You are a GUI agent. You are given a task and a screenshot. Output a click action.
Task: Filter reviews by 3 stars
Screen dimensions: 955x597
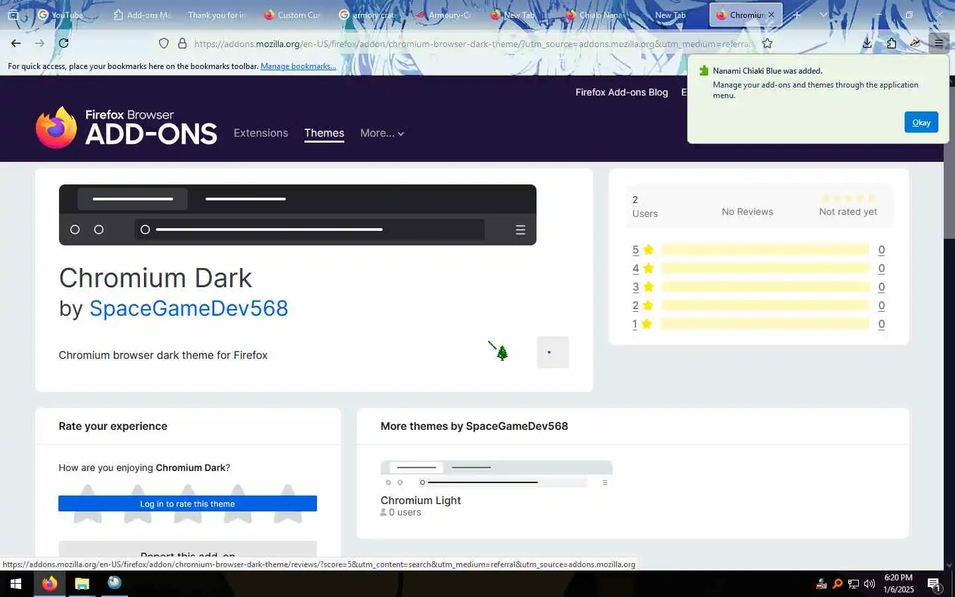pos(643,287)
